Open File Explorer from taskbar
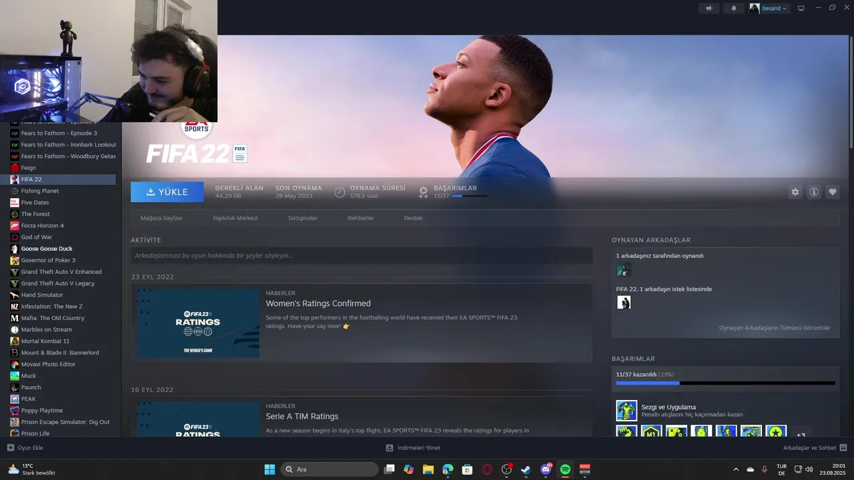The width and height of the screenshot is (854, 480). pyautogui.click(x=428, y=469)
